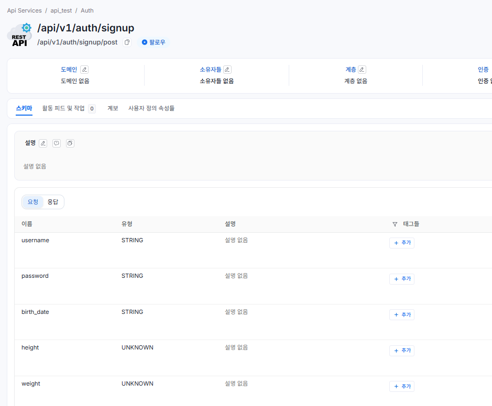The height and width of the screenshot is (406, 492).
Task: Click the third icon beside 설명 header
Action: (x=70, y=143)
